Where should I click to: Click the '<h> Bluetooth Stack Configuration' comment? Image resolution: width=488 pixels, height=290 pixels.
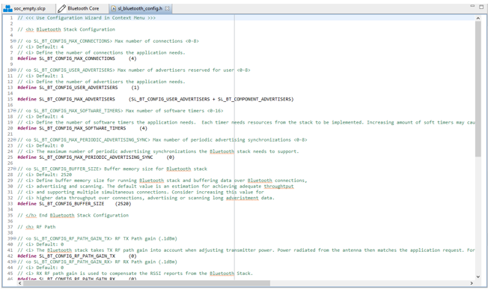pyautogui.click(x=67, y=29)
